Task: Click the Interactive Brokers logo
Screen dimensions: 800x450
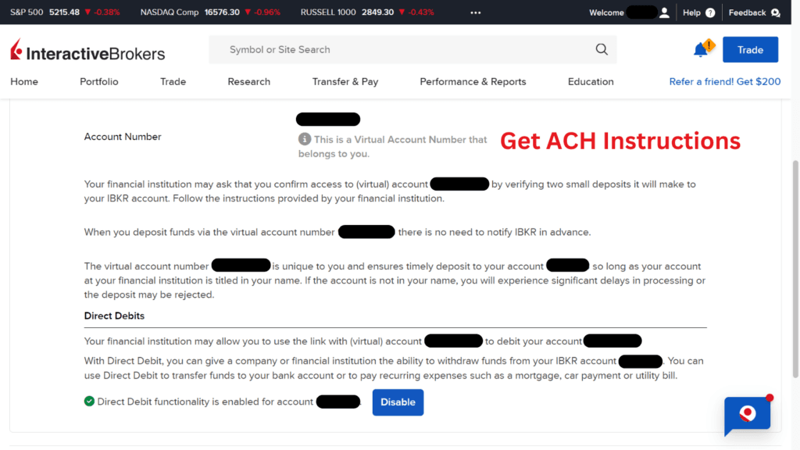Action: [x=86, y=50]
